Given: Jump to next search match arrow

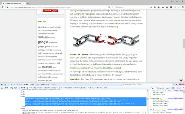Looking at the screenshot, I should pos(176,85).
